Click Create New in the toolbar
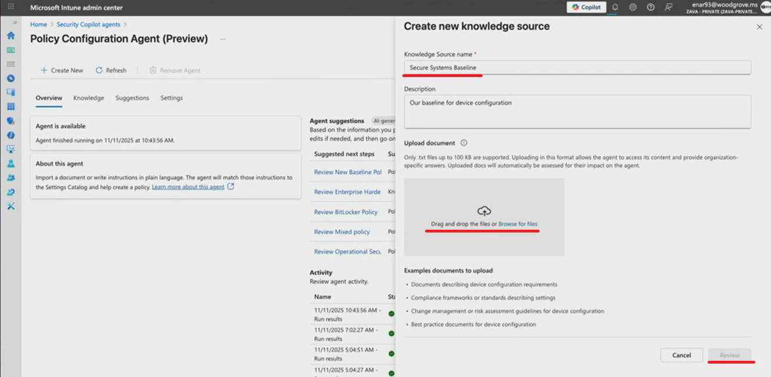 (62, 70)
